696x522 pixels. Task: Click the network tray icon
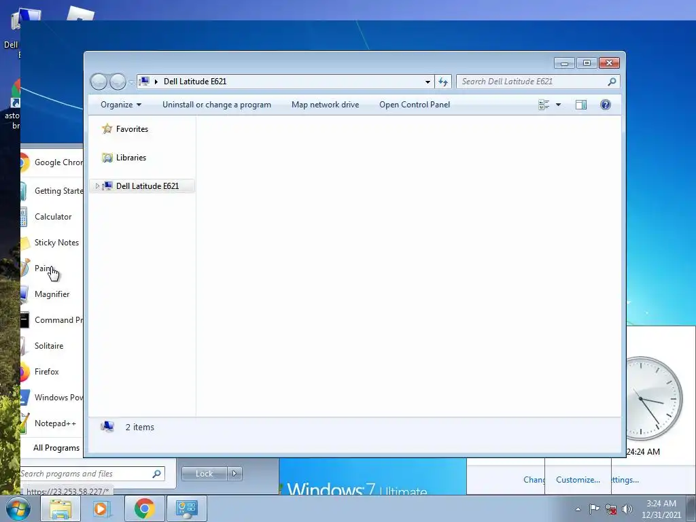[611, 509]
